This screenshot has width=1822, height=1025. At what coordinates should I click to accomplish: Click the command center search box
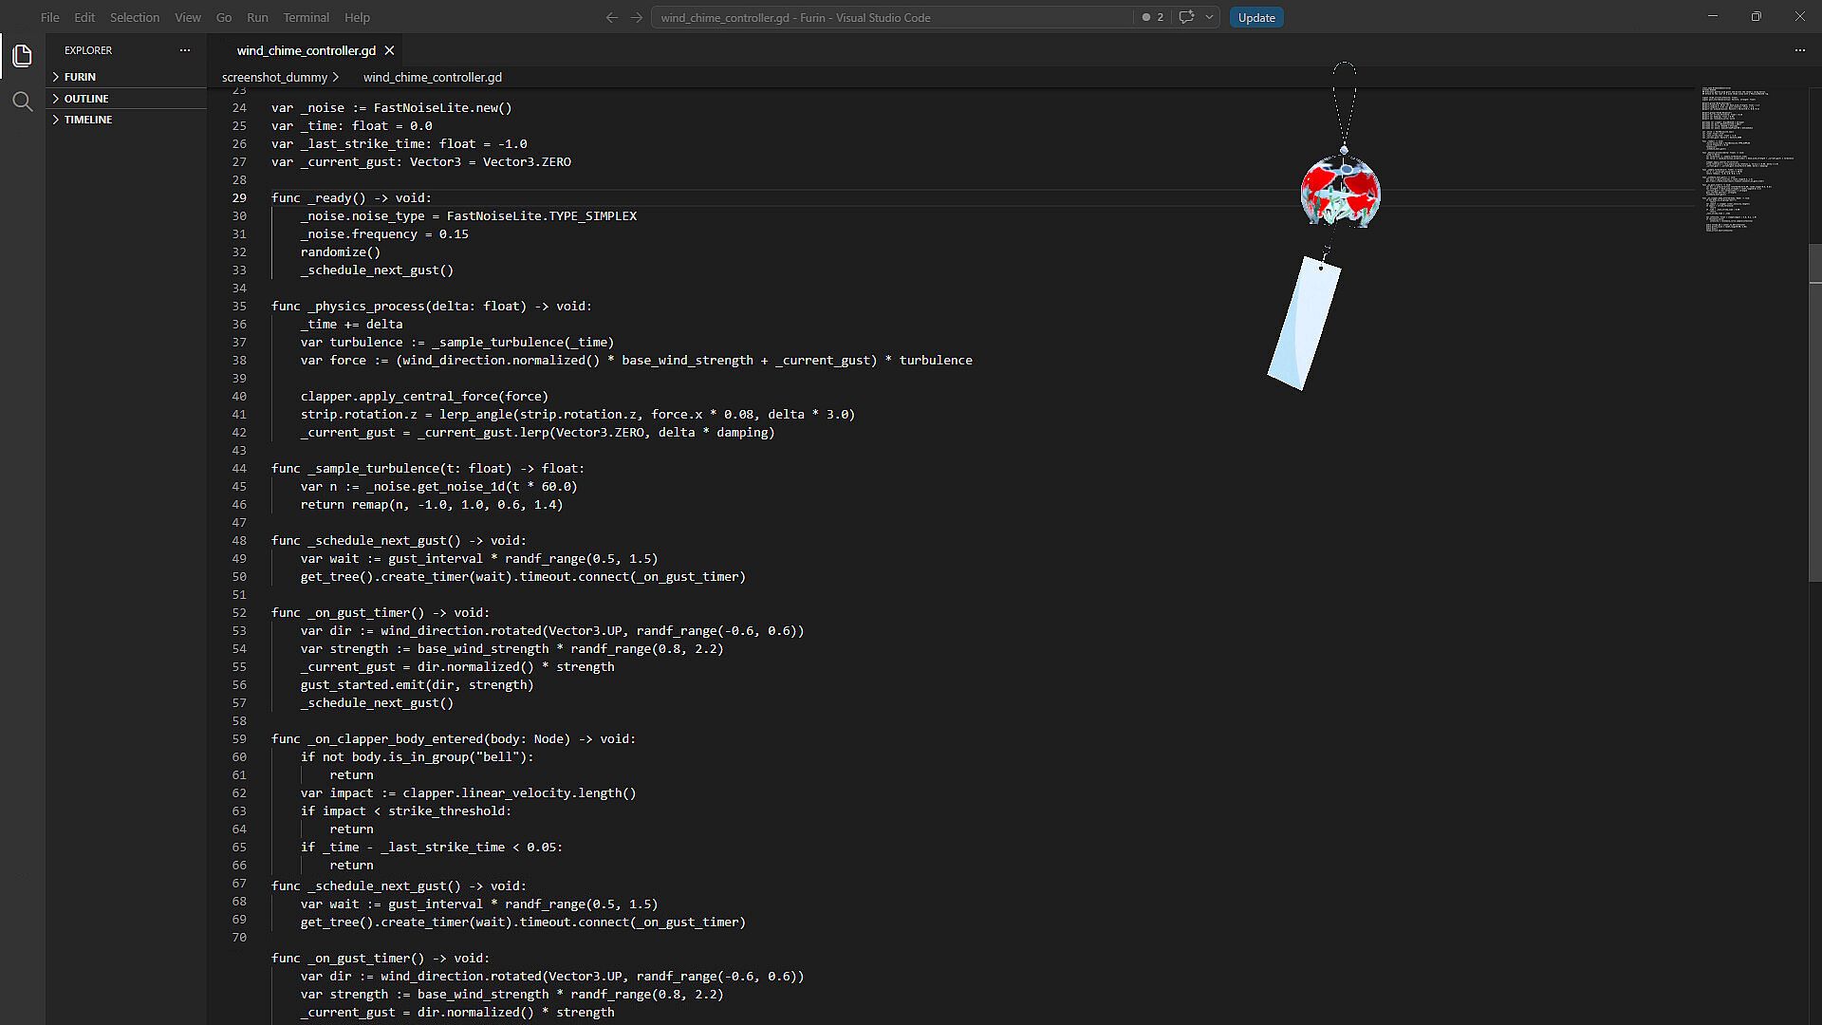coord(890,17)
